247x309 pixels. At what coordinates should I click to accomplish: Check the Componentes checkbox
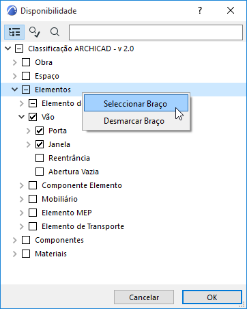[26, 240]
